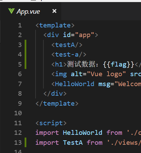Viewport: 141px width, 153px height.
Task: Click line number 12 in gutter
Action: [x=18, y=133]
